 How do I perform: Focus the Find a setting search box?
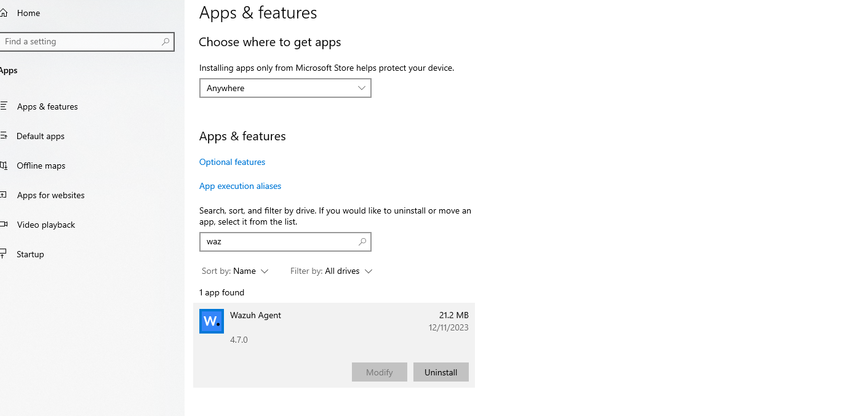[87, 42]
